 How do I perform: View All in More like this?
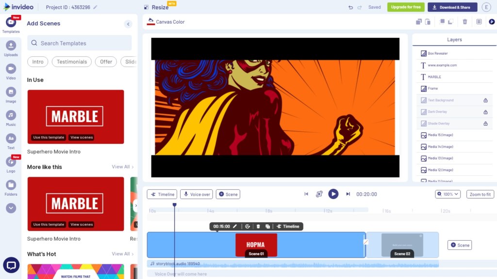[123, 167]
